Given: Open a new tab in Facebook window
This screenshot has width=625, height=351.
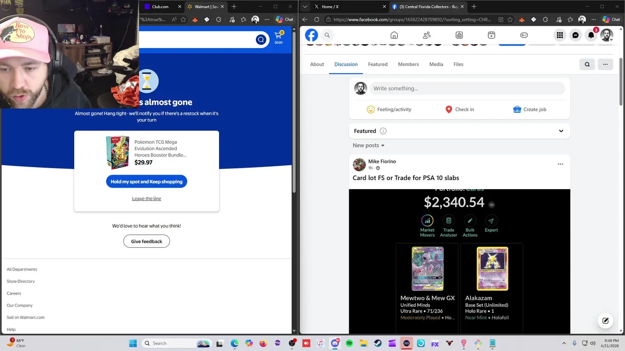Looking at the screenshot, I should coord(474,6).
